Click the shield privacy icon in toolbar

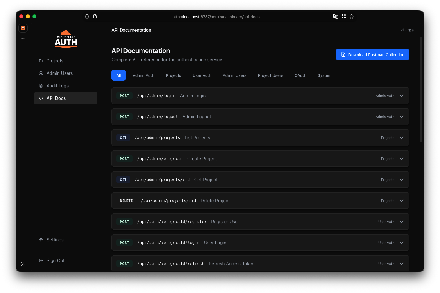(87, 16)
